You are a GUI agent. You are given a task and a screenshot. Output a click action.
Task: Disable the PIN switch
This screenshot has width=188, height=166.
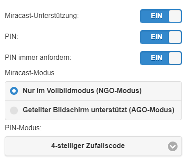pyautogui.click(x=161, y=37)
